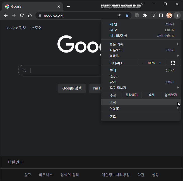Expand 북마크 submenu

click(141, 56)
